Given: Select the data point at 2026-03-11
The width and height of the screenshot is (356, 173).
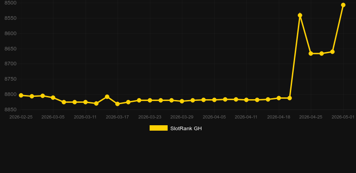Looking at the screenshot, I should pos(85,102).
